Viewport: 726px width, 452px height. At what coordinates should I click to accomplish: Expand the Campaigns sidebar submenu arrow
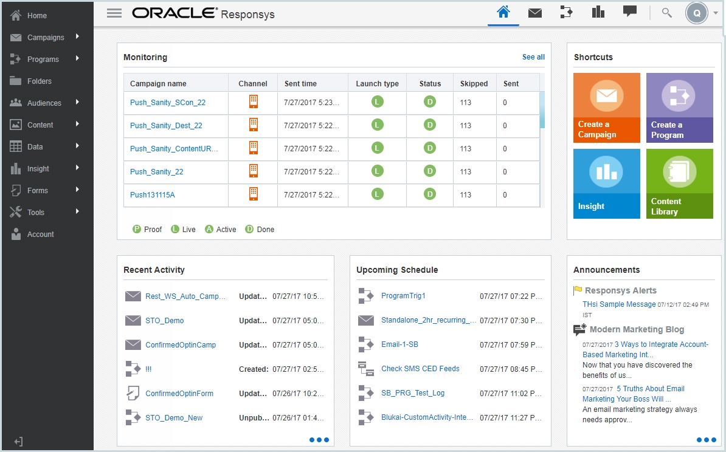coord(77,37)
